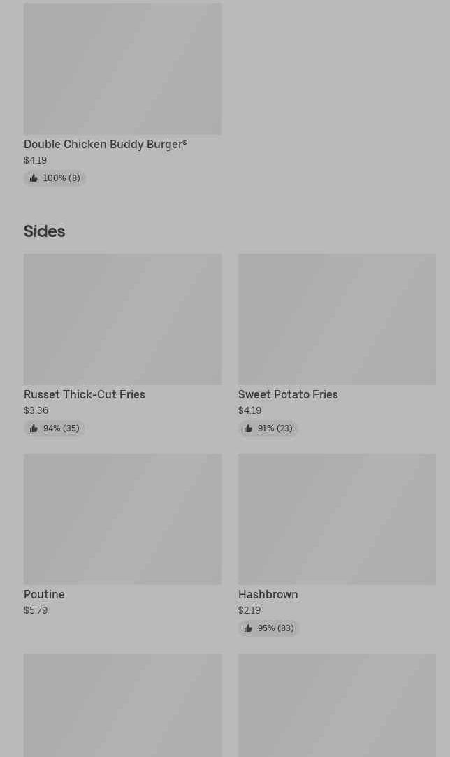Select the Double Chicken Buddy Burger title
Image resolution: width=450 pixels, height=757 pixels.
pos(106,145)
